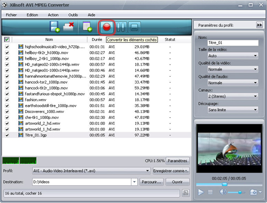Expand Destination path dropdown arrow
Viewport: 267px width, 203px height.
(x=135, y=182)
